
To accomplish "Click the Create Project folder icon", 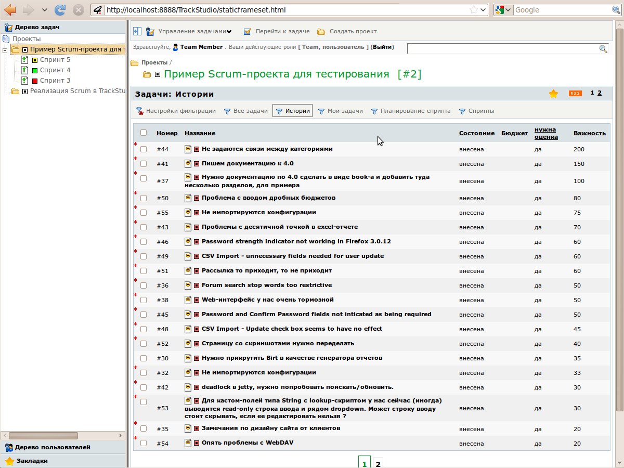I will 321,32.
